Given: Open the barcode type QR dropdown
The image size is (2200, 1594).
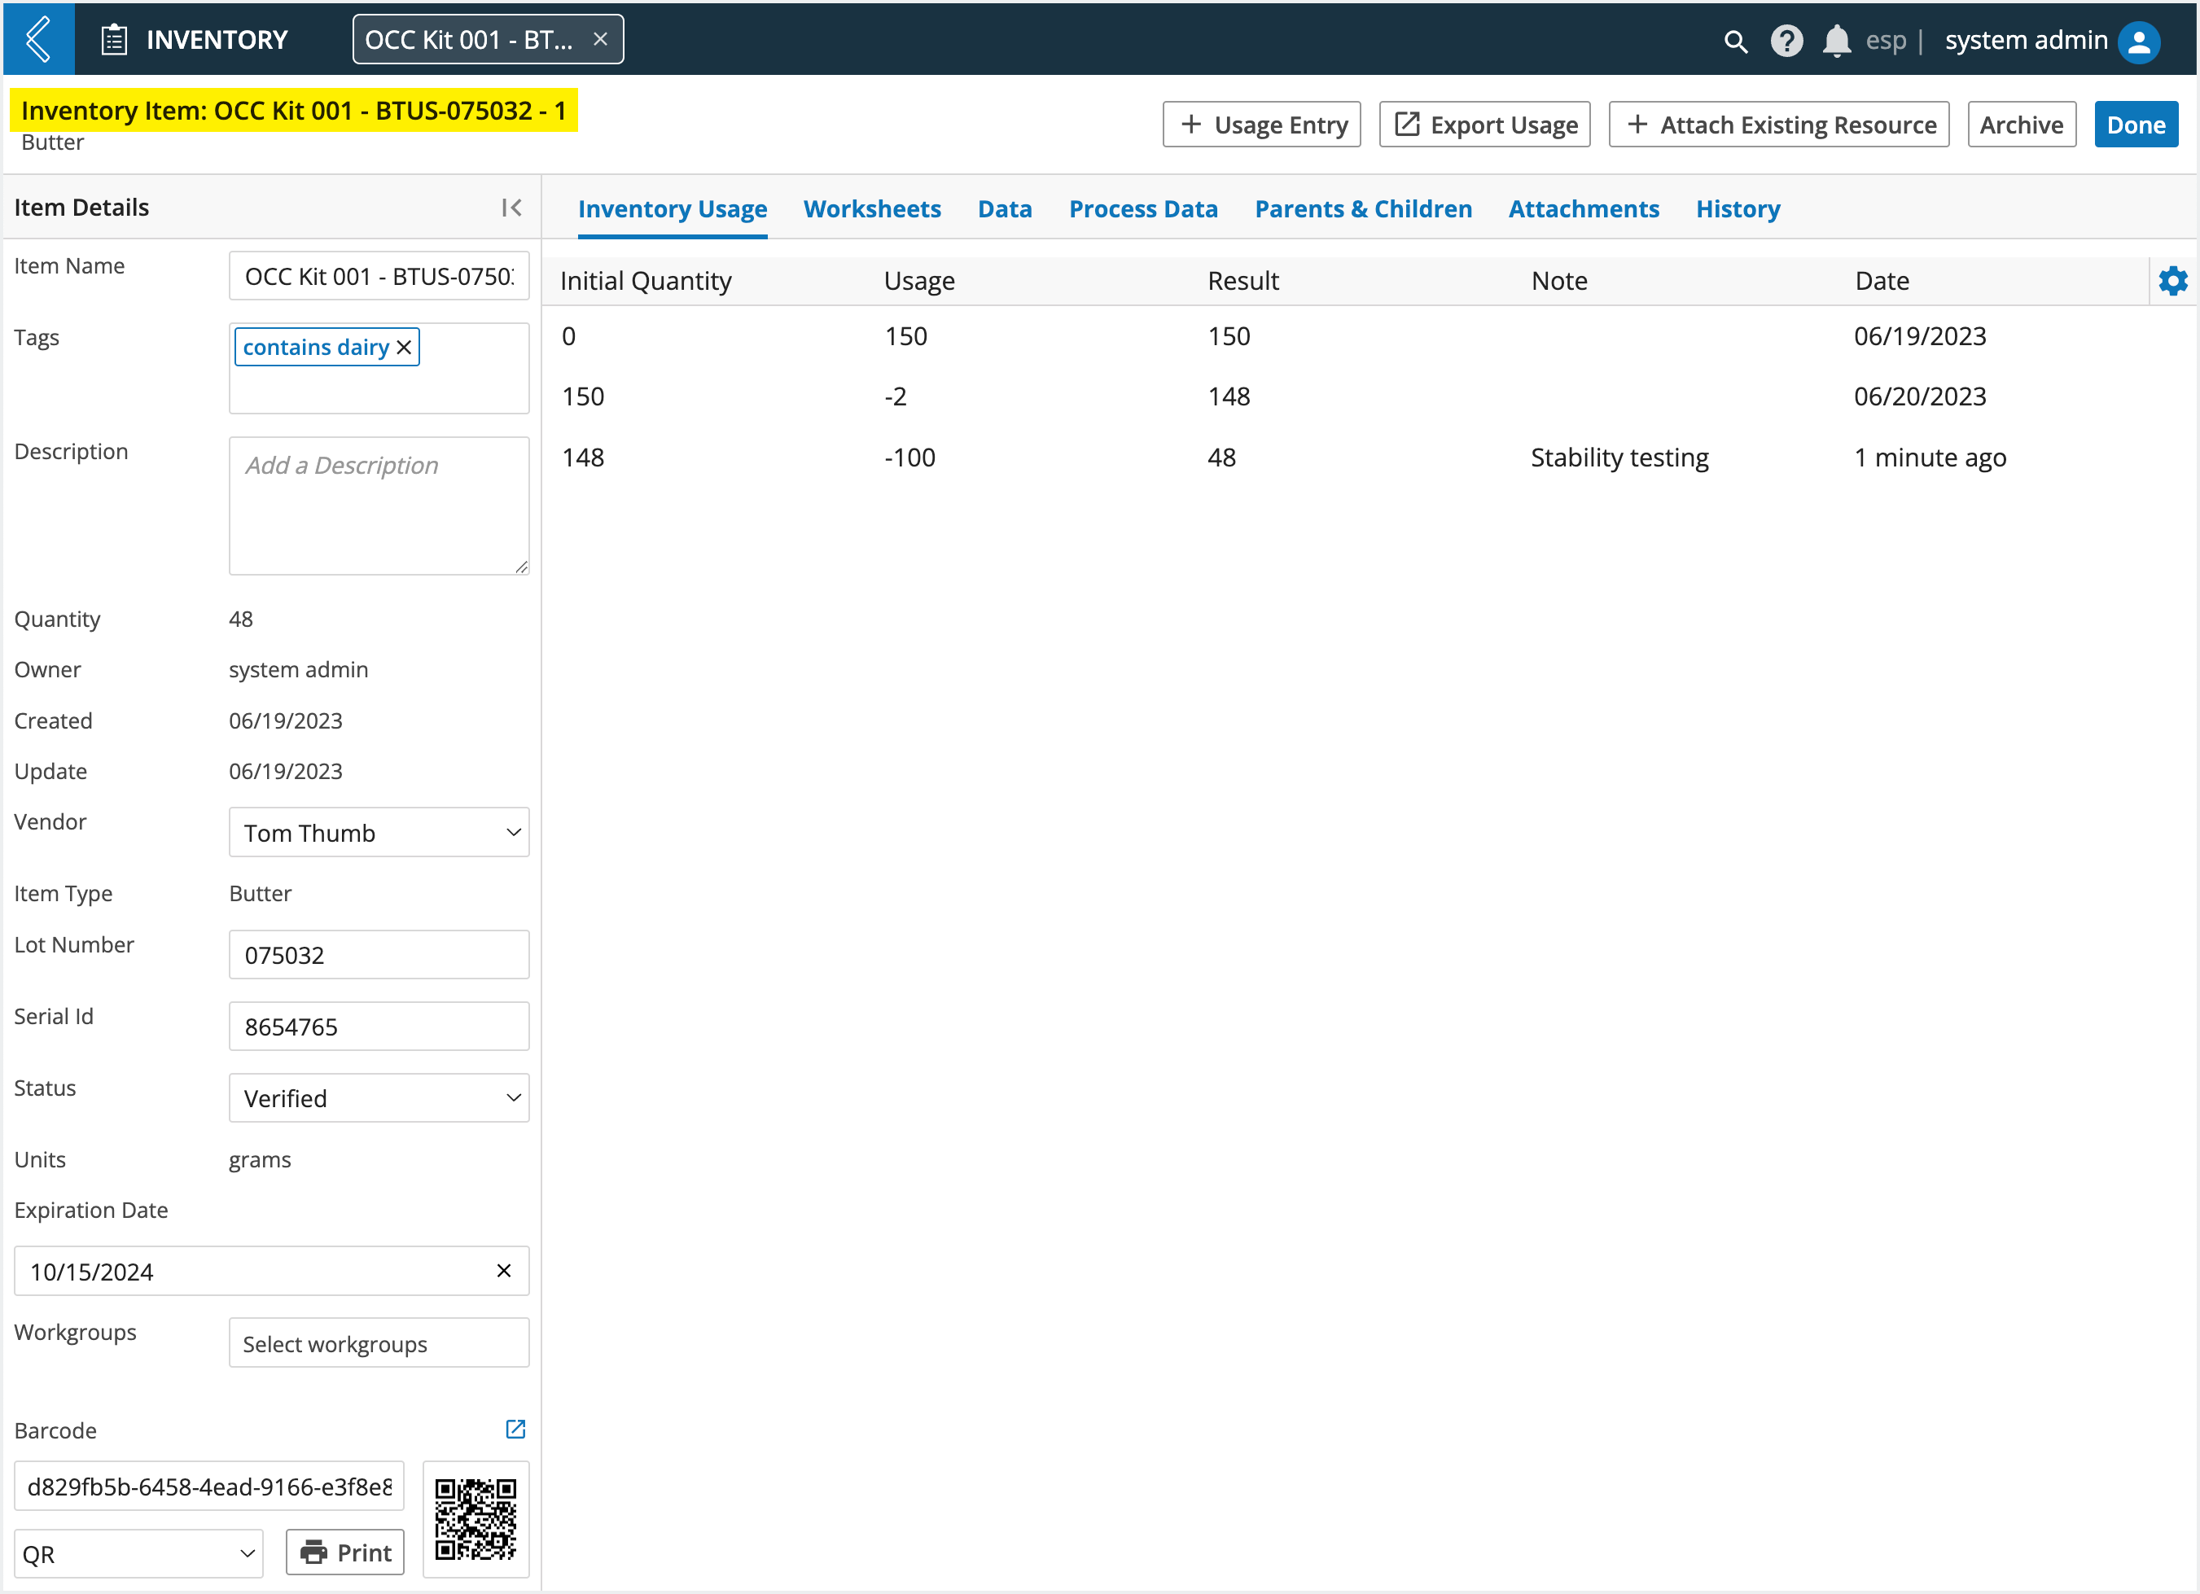Looking at the screenshot, I should point(138,1554).
